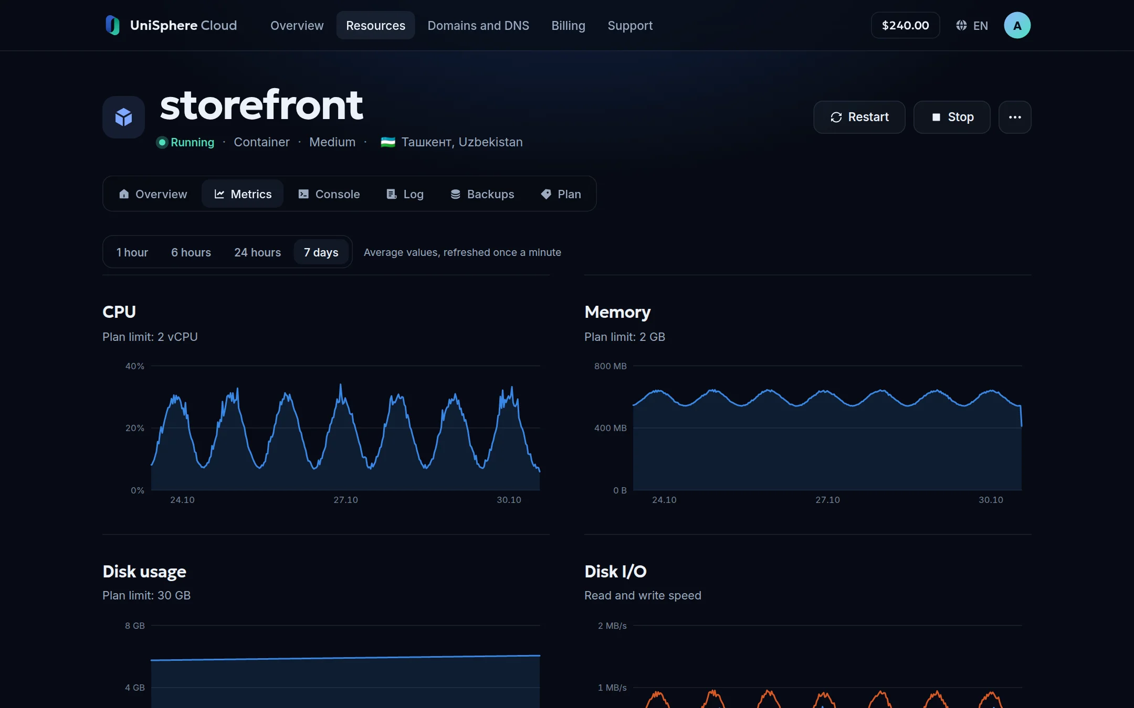The height and width of the screenshot is (708, 1134).
Task: Switch to the Overview tab with home icon
Action: coord(153,194)
